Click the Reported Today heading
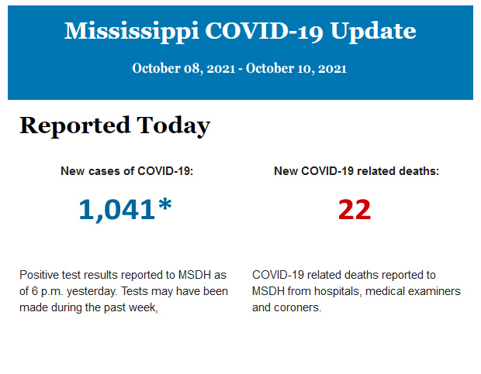The height and width of the screenshot is (374, 481). click(x=114, y=125)
